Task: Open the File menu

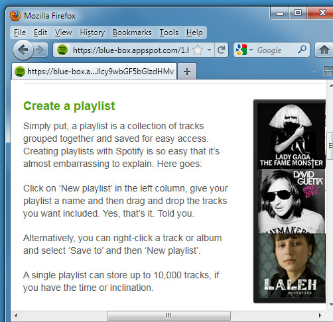Action: pos(20,32)
